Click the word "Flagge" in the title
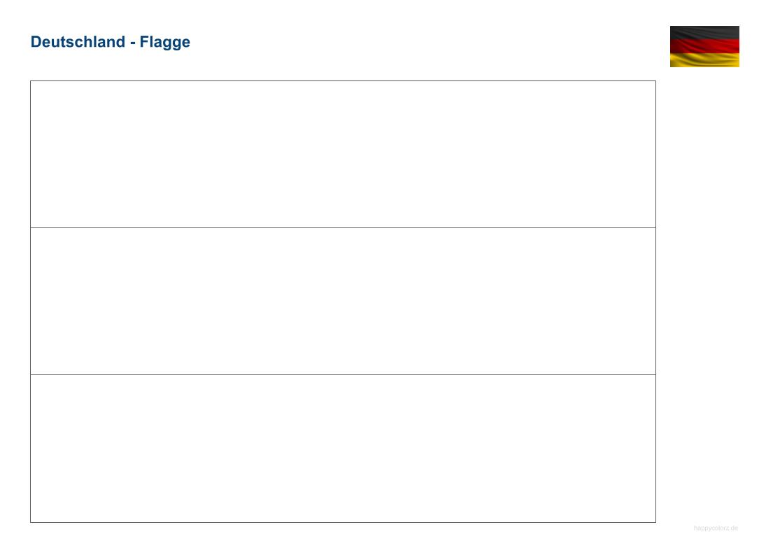 pyautogui.click(x=164, y=43)
